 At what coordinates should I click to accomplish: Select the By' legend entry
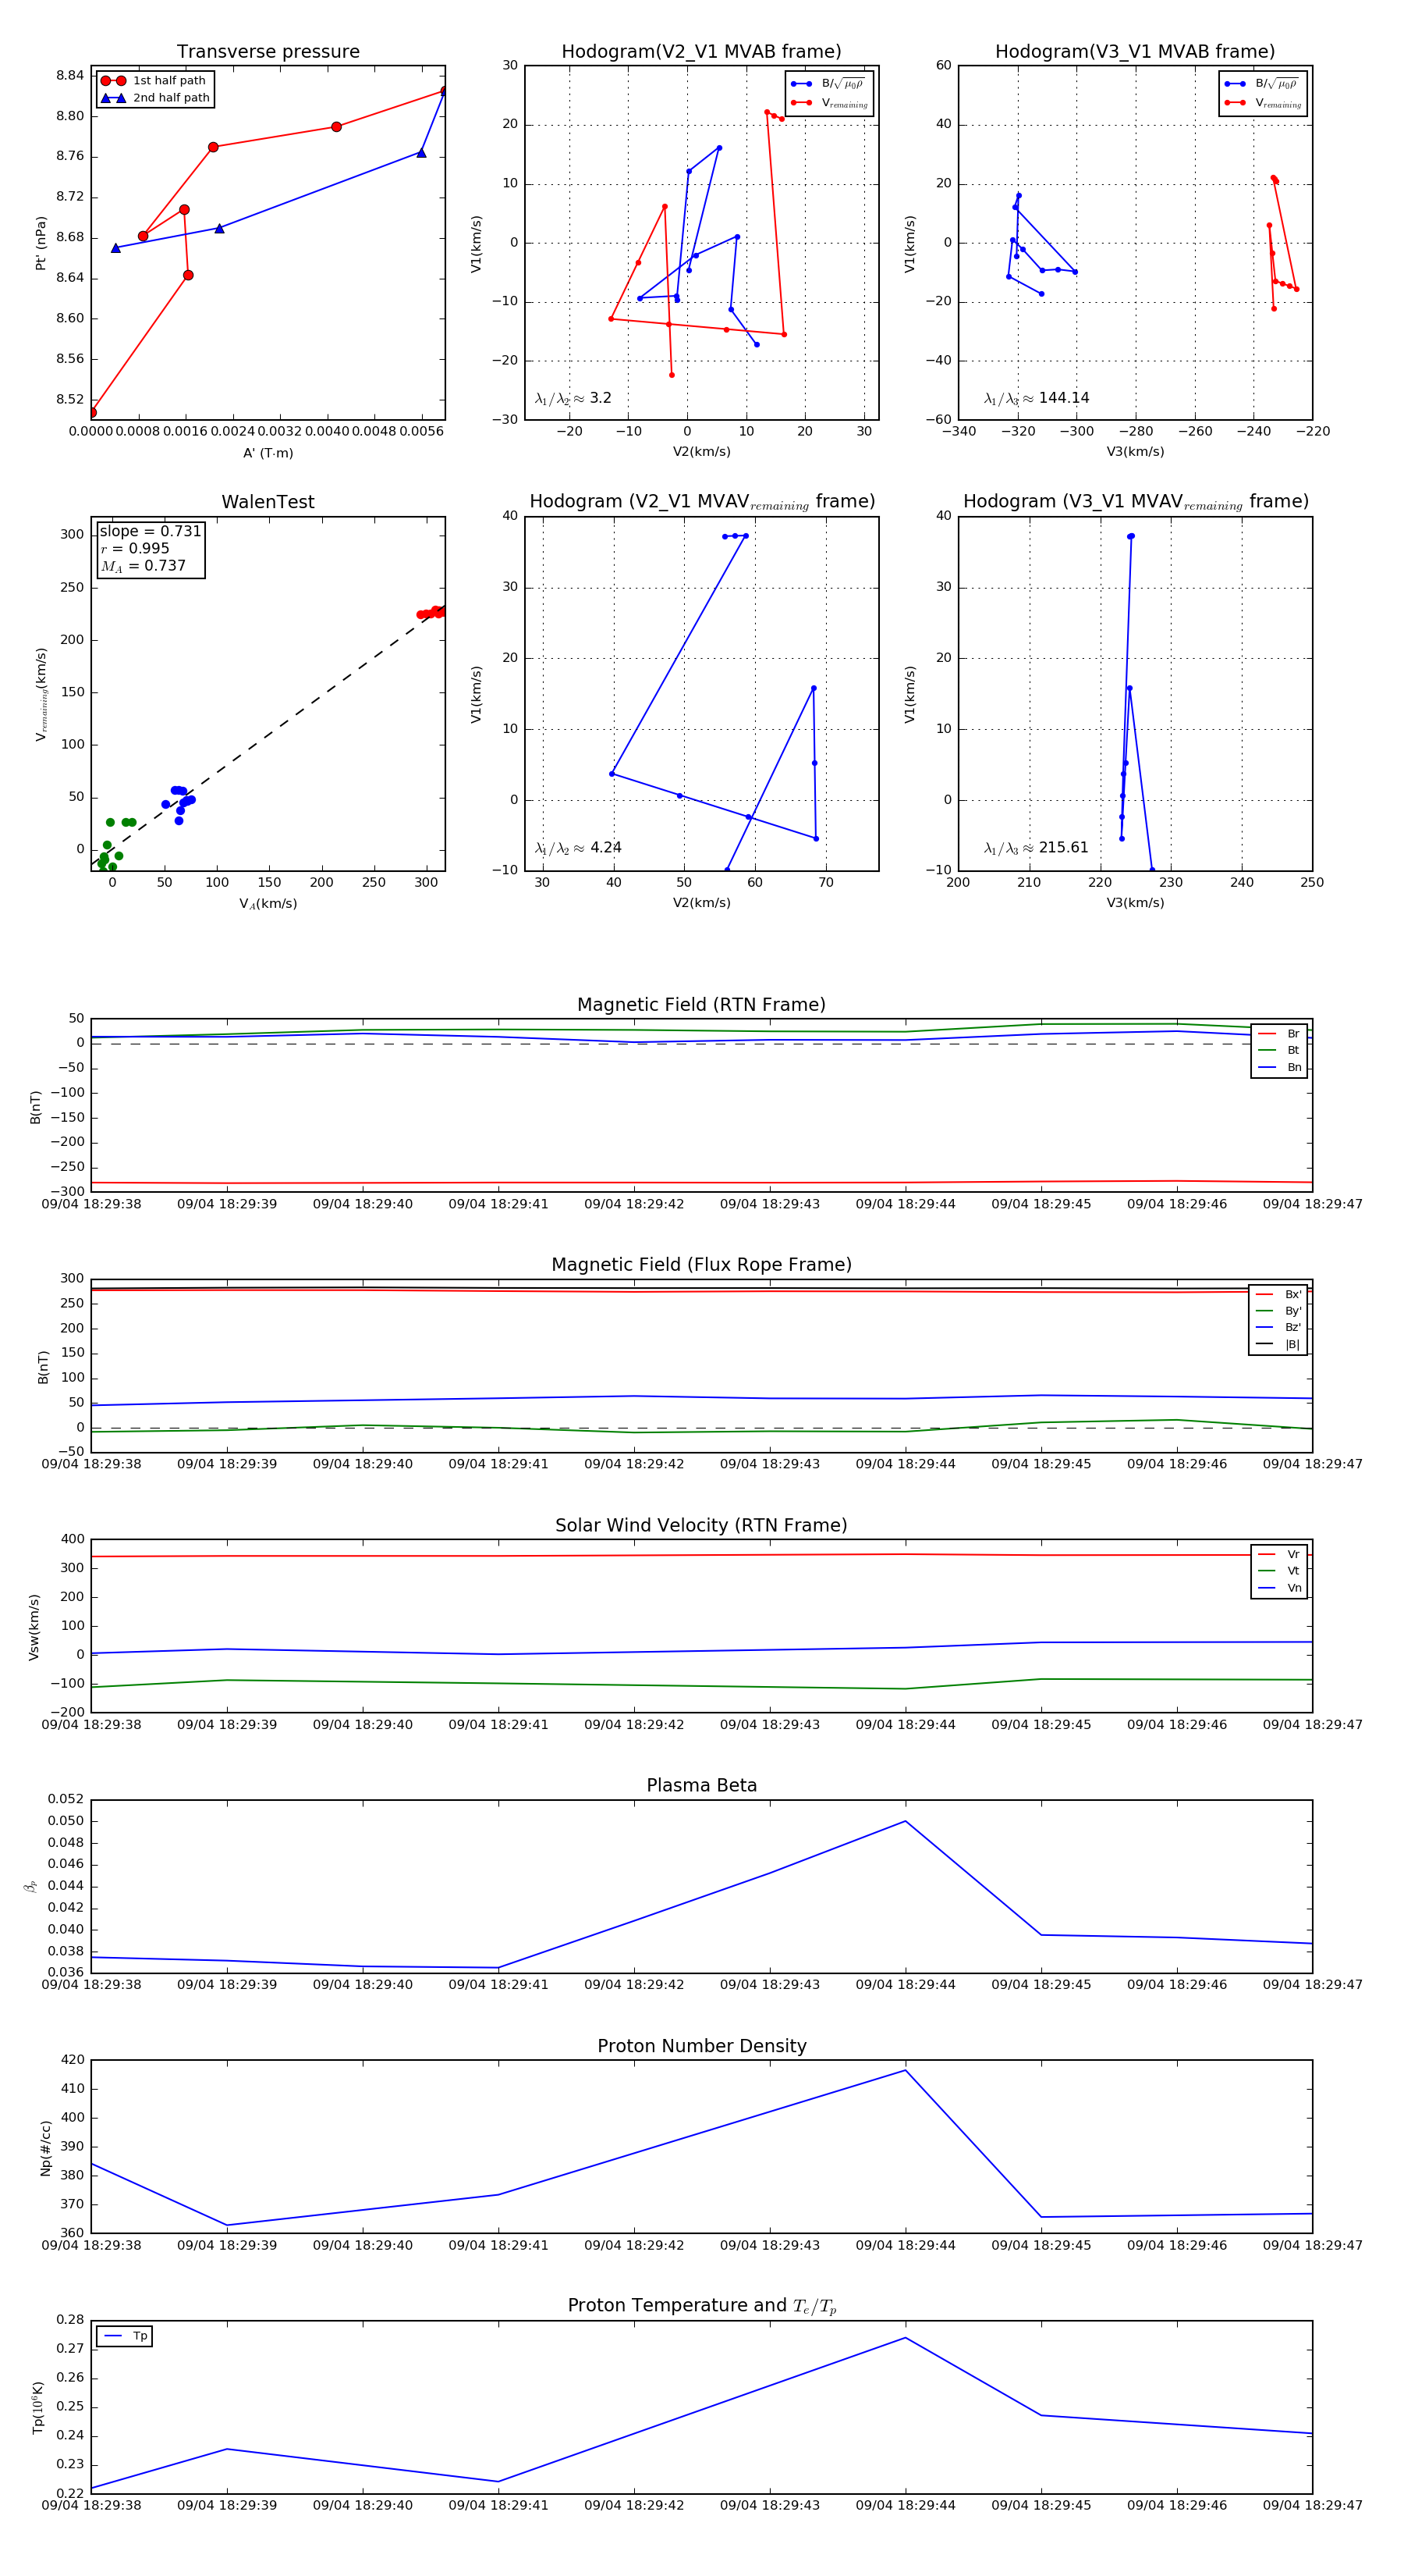(1279, 1310)
